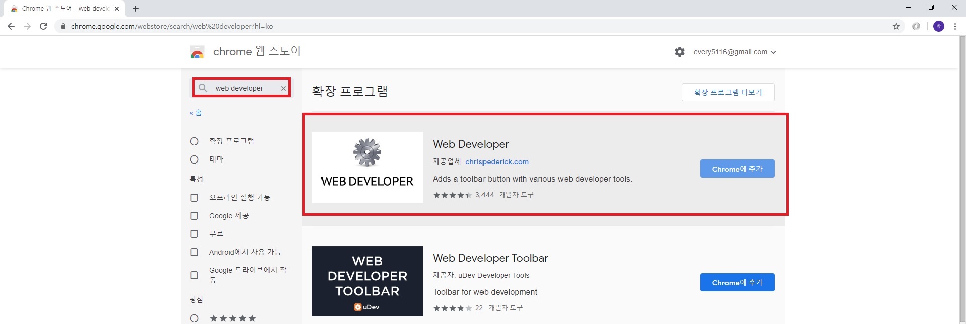Image resolution: width=966 pixels, height=324 pixels.
Task: Reload the Chrome web store page
Action: [43, 26]
